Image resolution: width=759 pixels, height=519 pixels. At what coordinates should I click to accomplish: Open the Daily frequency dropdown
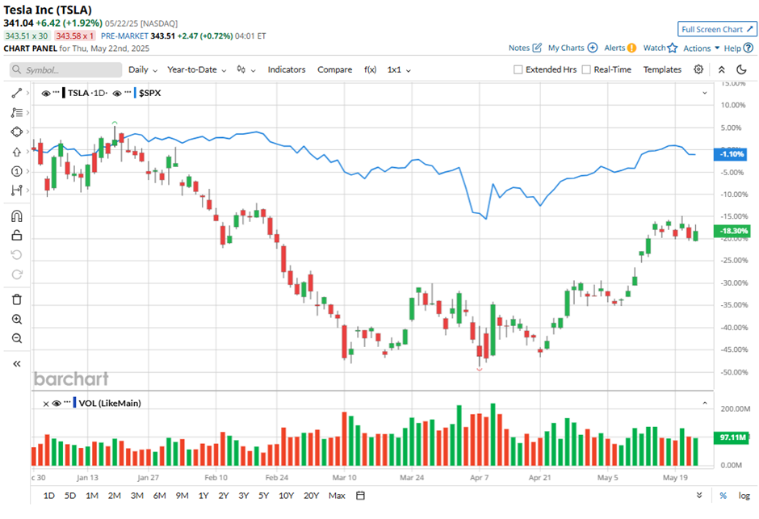(x=143, y=69)
